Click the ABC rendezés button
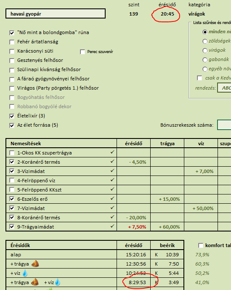 (x=224, y=88)
